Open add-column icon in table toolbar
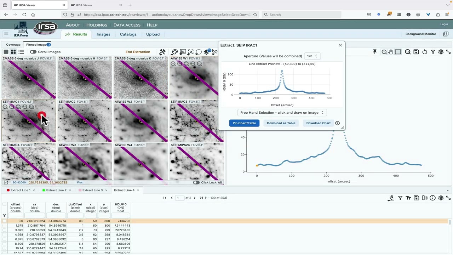This screenshot has height=255, width=453. pos(425,198)
